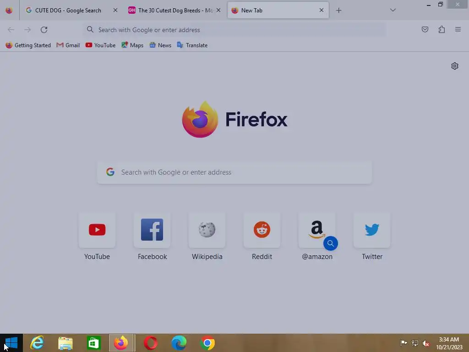Close the CUTE DOG Google Search tab

pos(115,10)
